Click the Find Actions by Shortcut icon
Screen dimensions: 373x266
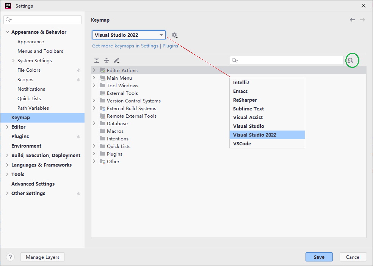351,60
